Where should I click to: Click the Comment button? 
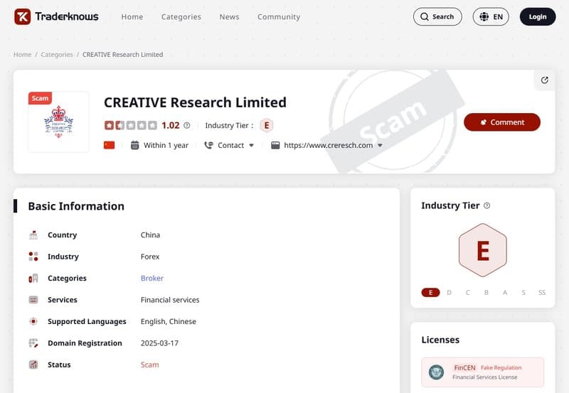click(502, 122)
